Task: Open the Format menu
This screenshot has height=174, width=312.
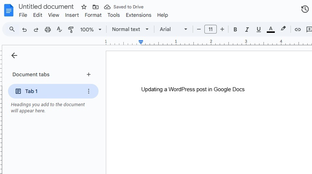Action: pos(93,15)
